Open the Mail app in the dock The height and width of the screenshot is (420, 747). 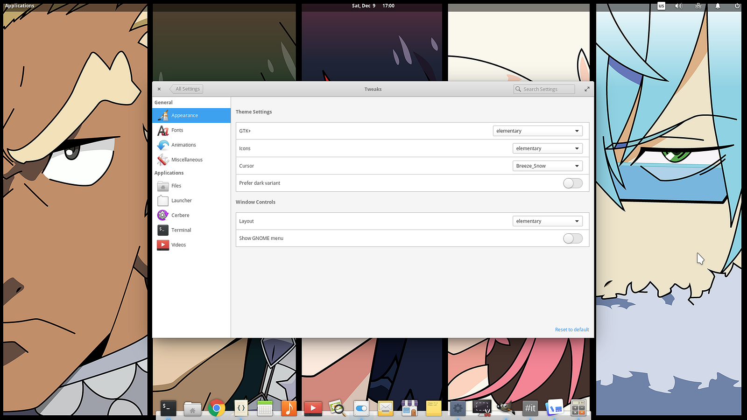(386, 408)
